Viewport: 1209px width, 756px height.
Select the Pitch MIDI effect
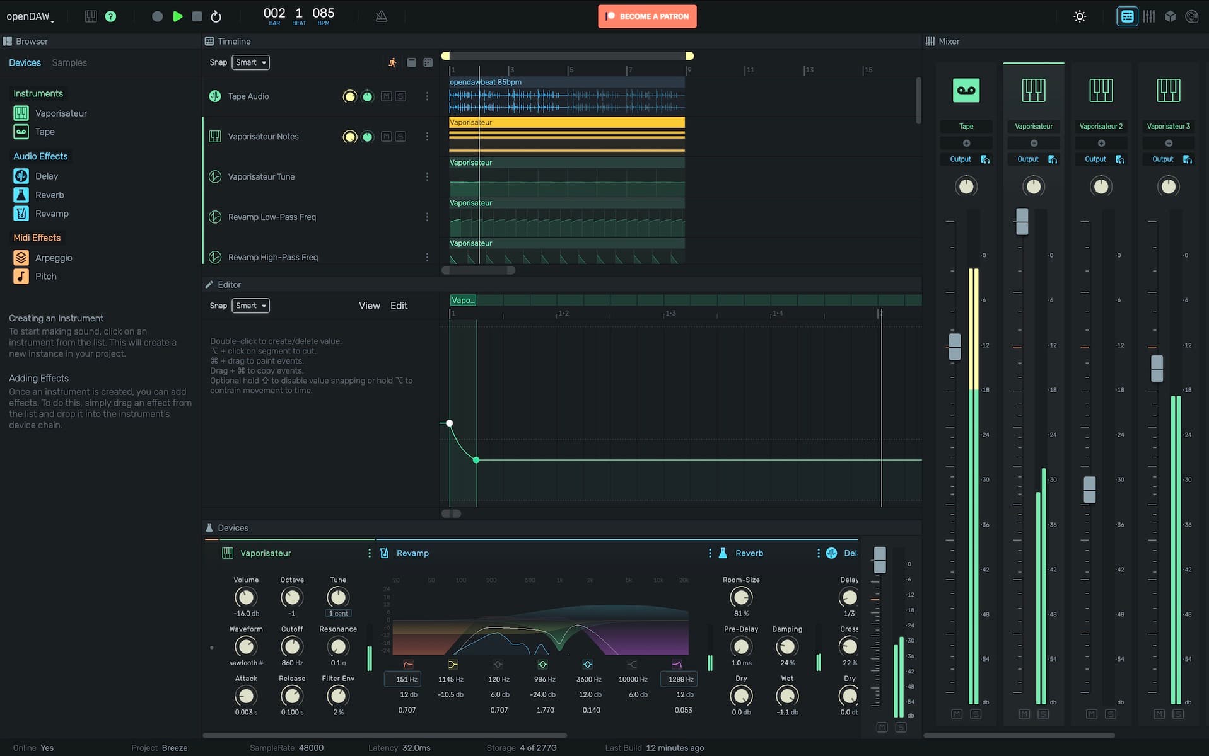45,276
